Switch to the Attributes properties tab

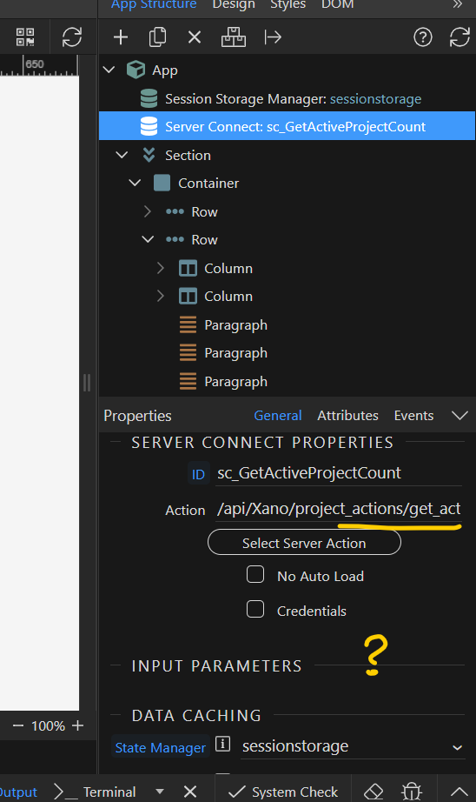[347, 415]
